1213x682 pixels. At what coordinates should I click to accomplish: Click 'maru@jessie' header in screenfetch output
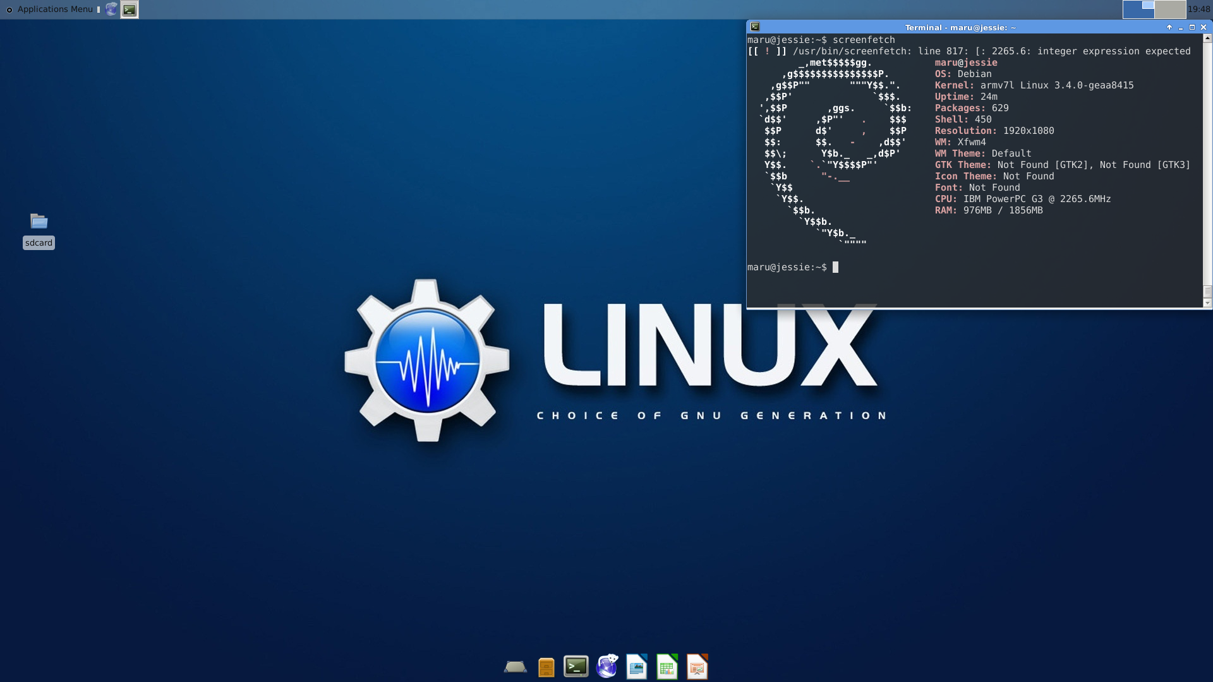pyautogui.click(x=966, y=63)
